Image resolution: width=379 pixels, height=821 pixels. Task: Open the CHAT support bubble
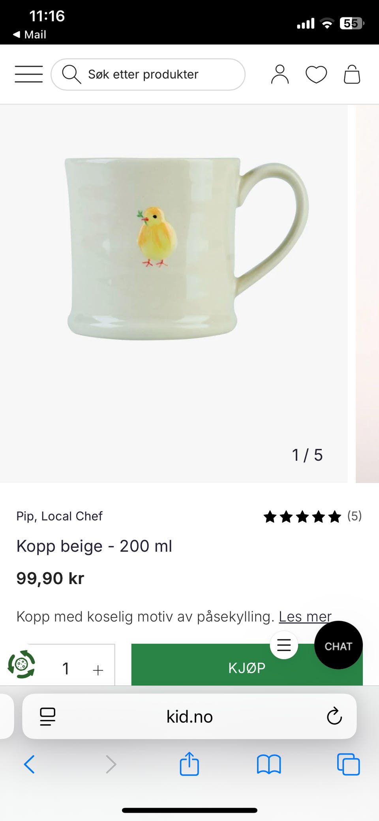[x=338, y=646]
